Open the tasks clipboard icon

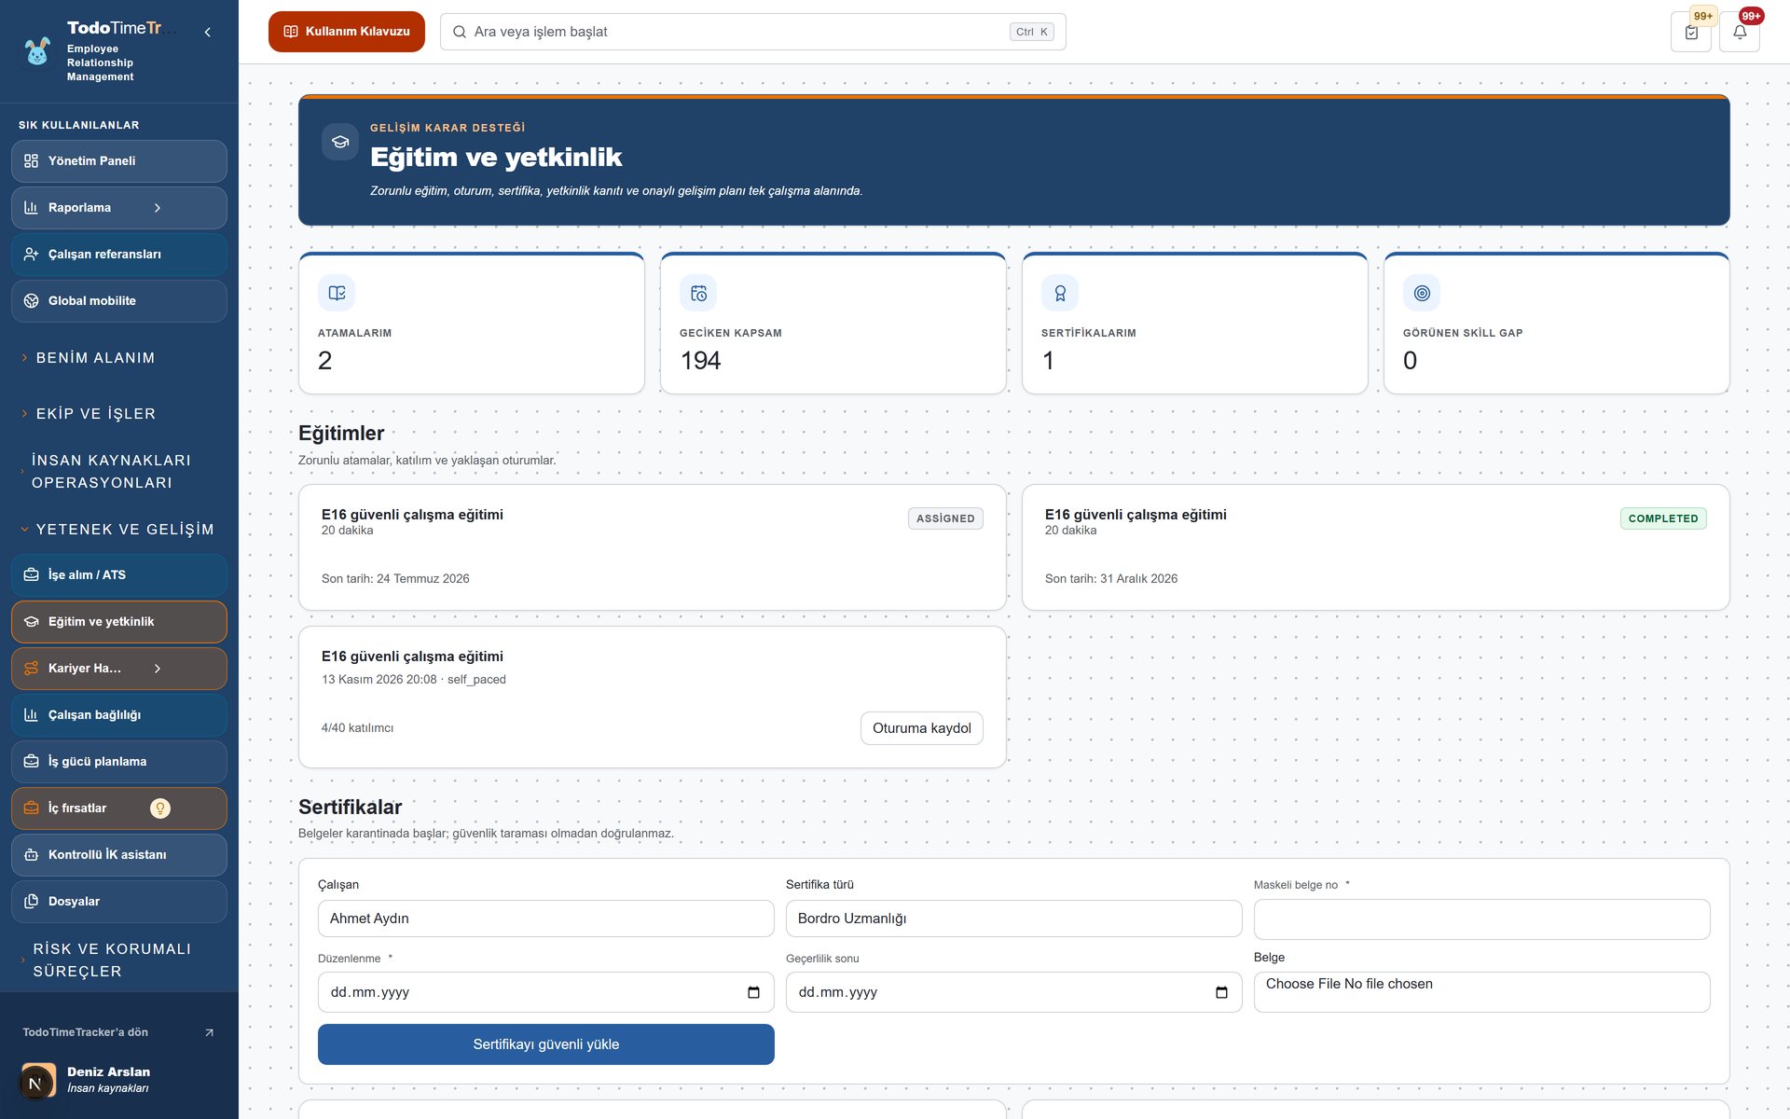point(1691,32)
